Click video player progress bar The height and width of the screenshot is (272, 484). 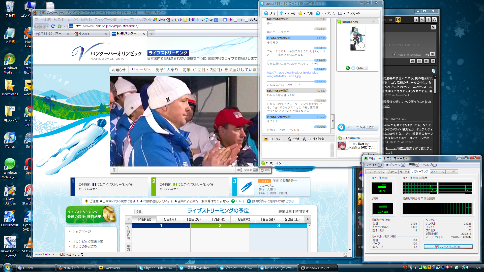click(x=176, y=170)
